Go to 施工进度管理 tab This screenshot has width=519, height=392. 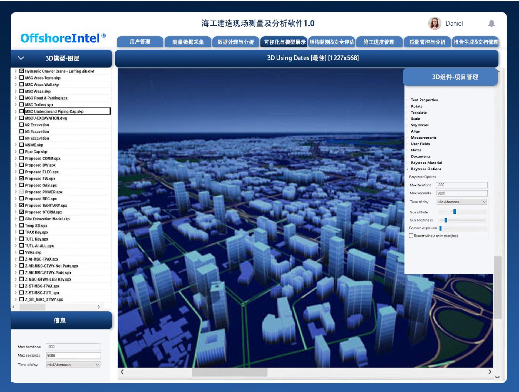tap(379, 42)
